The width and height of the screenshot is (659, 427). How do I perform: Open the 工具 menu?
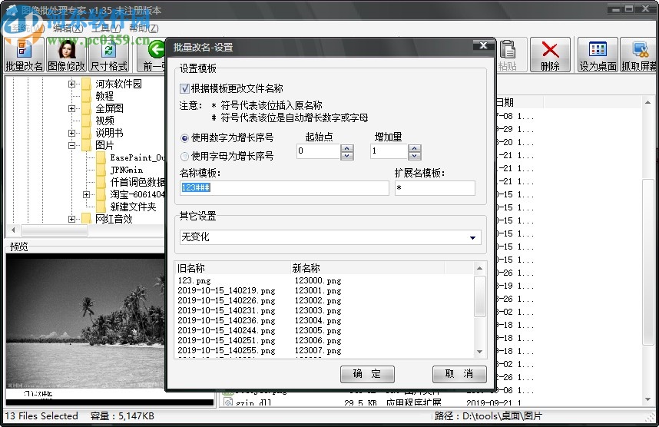tap(106, 28)
